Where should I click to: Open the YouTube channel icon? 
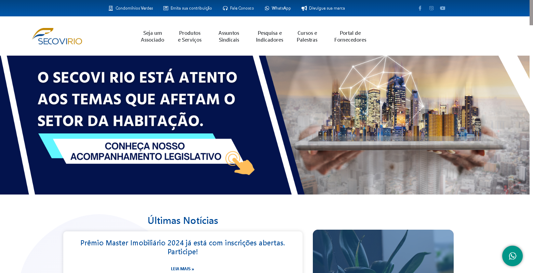click(443, 8)
